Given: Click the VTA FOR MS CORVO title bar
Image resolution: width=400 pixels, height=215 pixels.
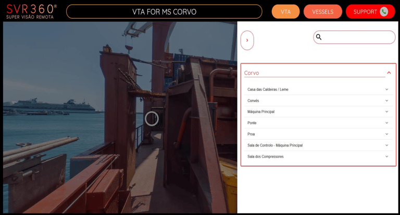Looking at the screenshot, I should click(x=164, y=12).
